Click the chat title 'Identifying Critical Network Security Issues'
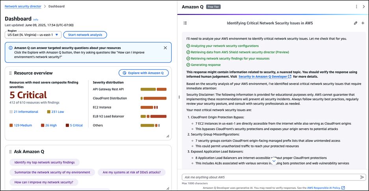369x191 pixels. coord(270,23)
